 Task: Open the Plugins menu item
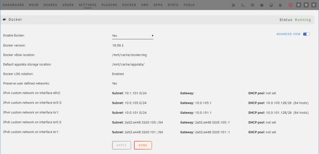pyautogui.click(x=109, y=5)
